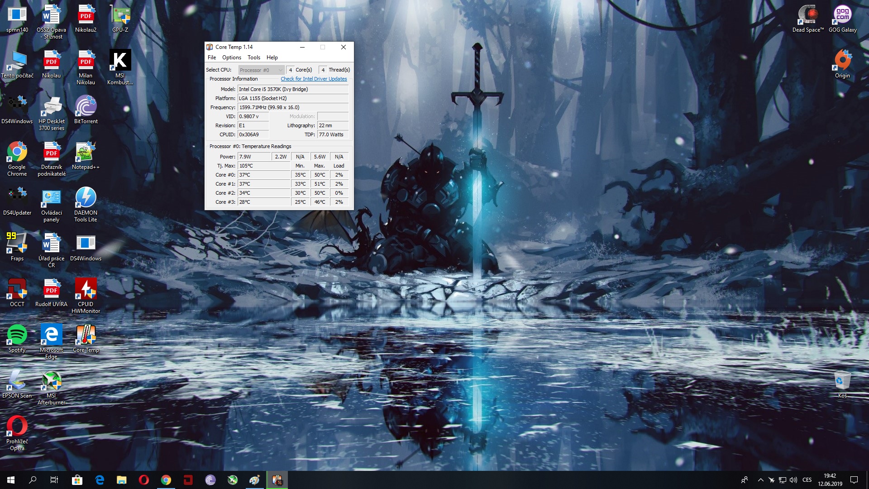The height and width of the screenshot is (489, 869).
Task: Click the processor Model text field
Action: [293, 89]
